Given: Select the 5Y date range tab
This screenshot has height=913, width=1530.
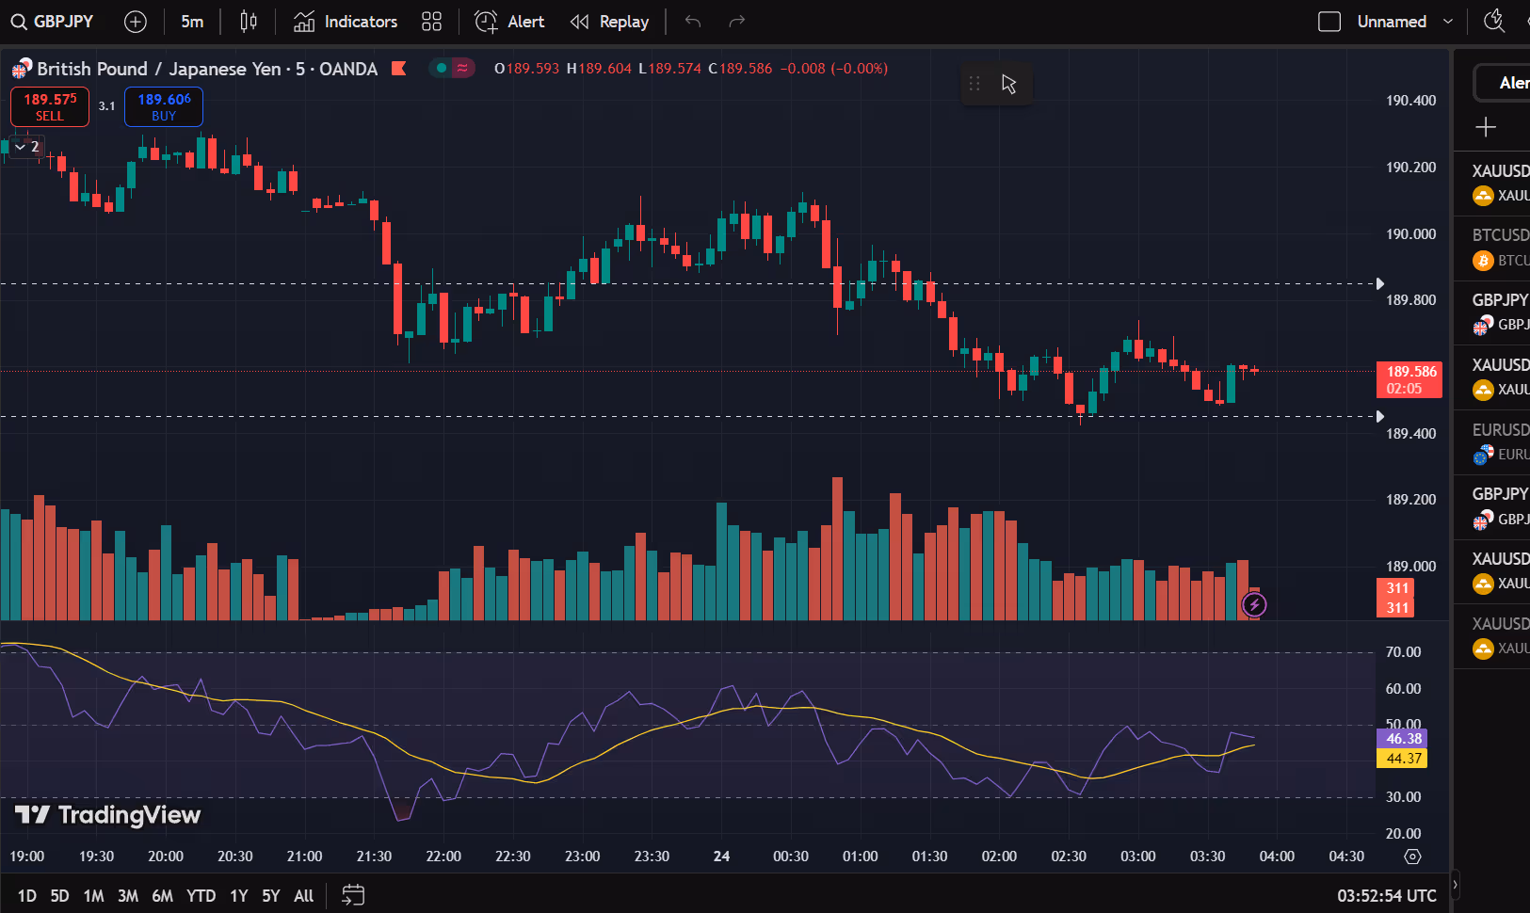Looking at the screenshot, I should [x=271, y=896].
